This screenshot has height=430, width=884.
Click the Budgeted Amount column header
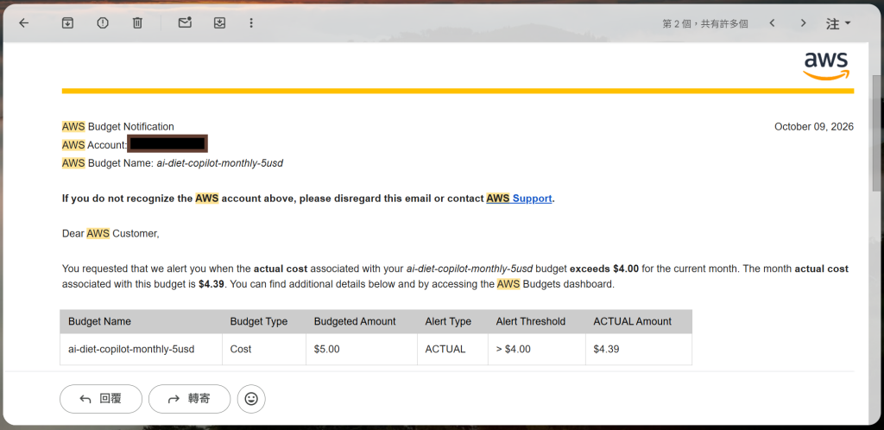point(355,321)
